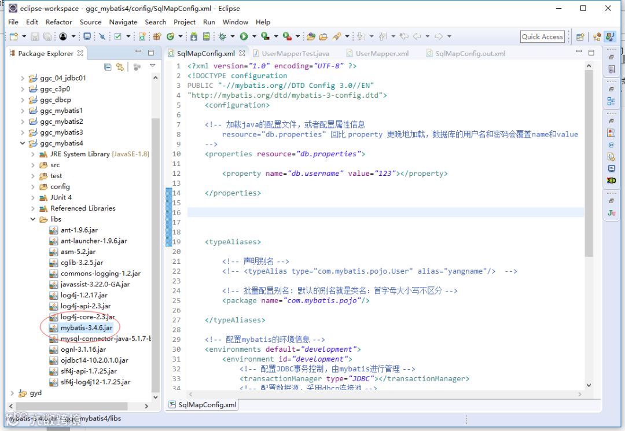Click the Save disk icon in toolbar
625x431 pixels.
click(35, 36)
